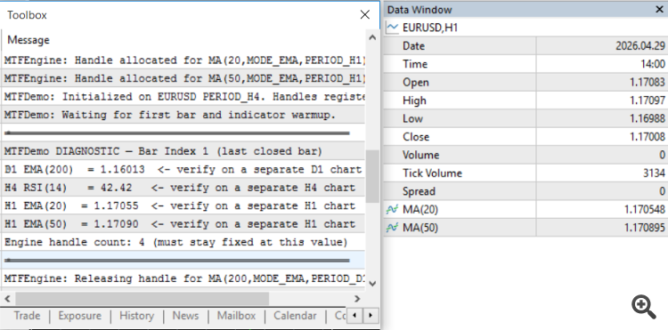Select 'Engine handle count: 4' log line

[x=183, y=243]
